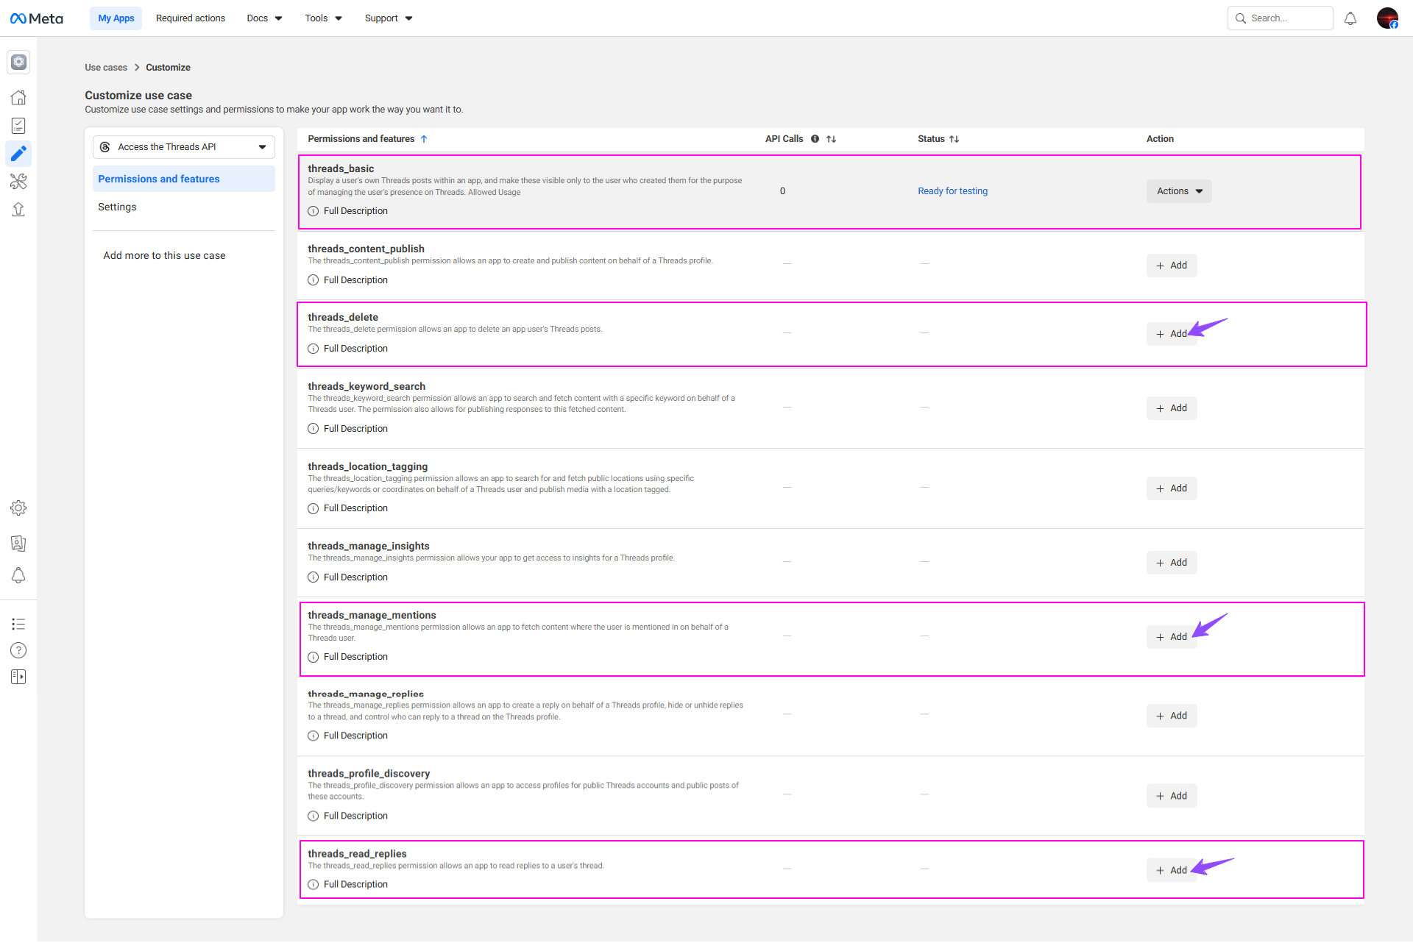Open the sidebar Publish upload icon
This screenshot has height=943, width=1413.
(18, 210)
